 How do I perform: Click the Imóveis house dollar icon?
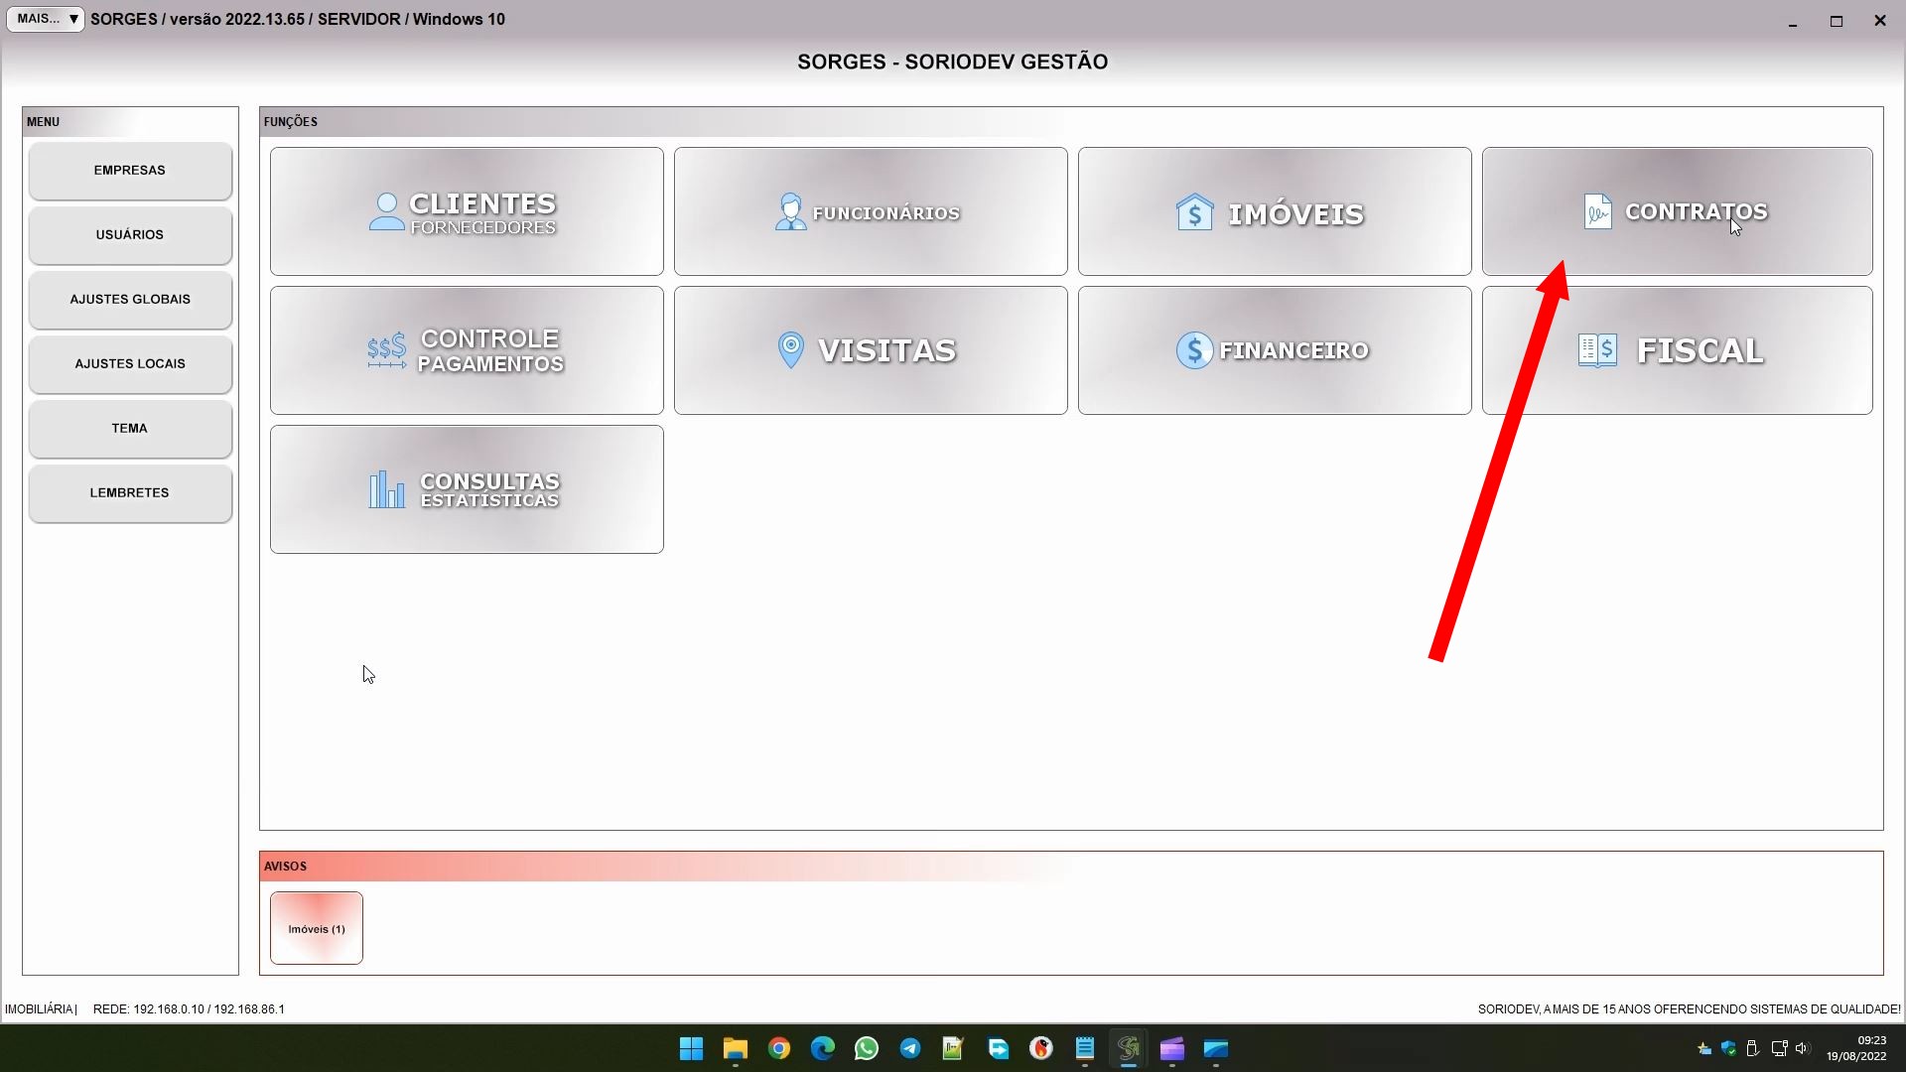tap(1194, 212)
